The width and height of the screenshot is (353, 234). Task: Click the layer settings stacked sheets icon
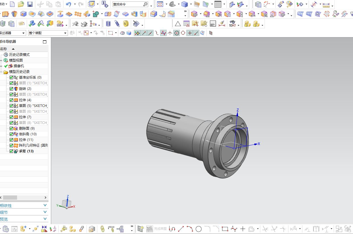tap(258, 4)
